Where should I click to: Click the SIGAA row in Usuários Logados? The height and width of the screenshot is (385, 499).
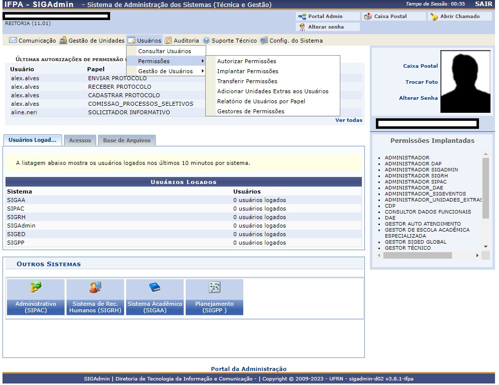[183, 200]
